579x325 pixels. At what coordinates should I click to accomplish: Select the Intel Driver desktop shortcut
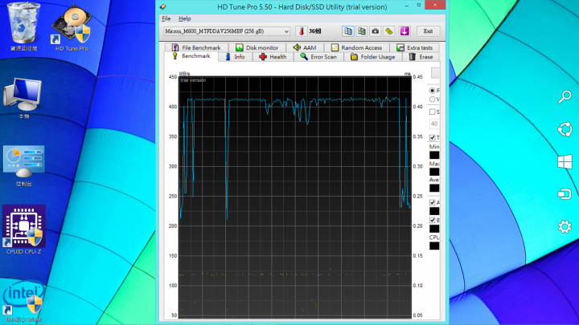coord(23,303)
